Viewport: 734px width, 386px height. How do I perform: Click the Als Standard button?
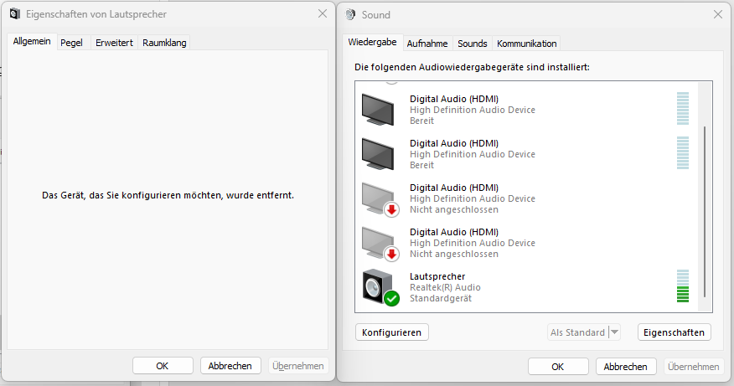click(577, 332)
